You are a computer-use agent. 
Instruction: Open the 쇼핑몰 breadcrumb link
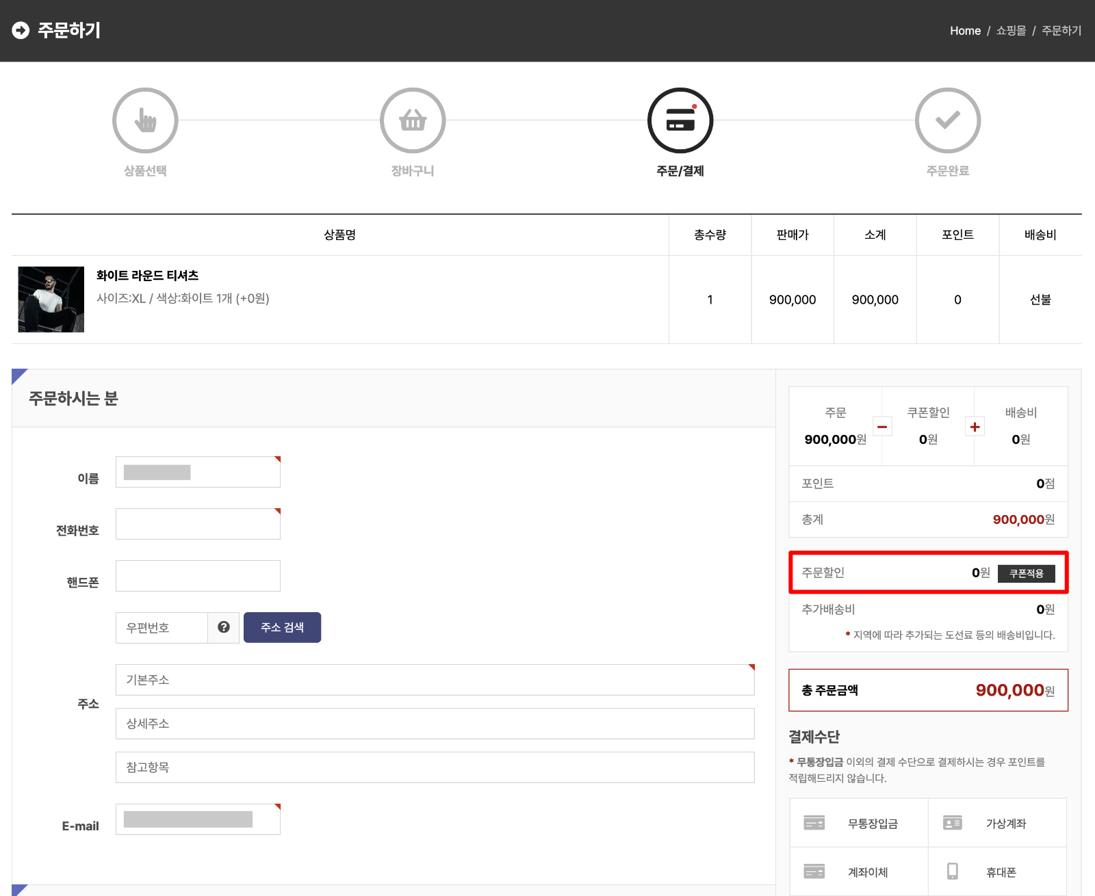[x=1011, y=31]
